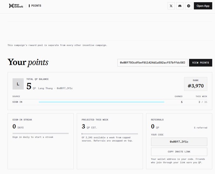Click the SOURCE column header

16,97
